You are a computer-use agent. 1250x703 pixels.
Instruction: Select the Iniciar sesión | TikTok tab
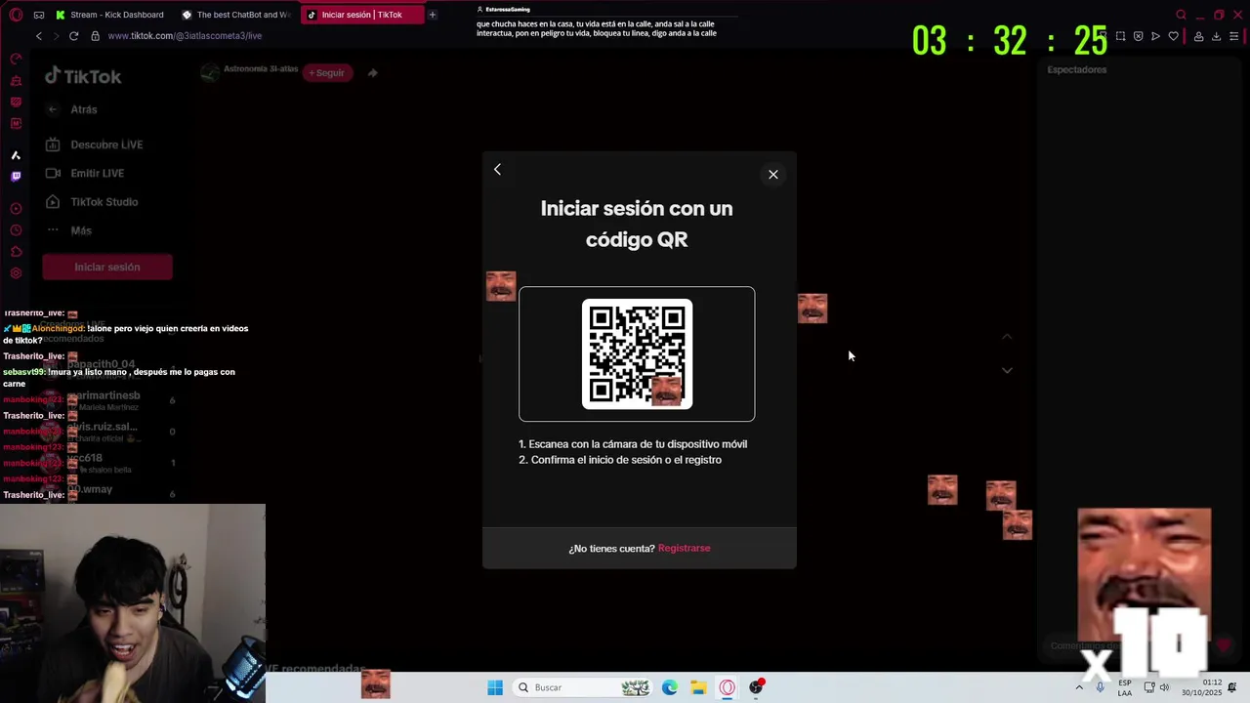(362, 15)
